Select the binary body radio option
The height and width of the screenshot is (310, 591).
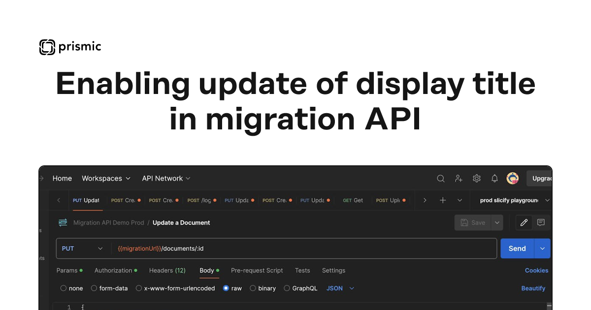click(x=253, y=288)
